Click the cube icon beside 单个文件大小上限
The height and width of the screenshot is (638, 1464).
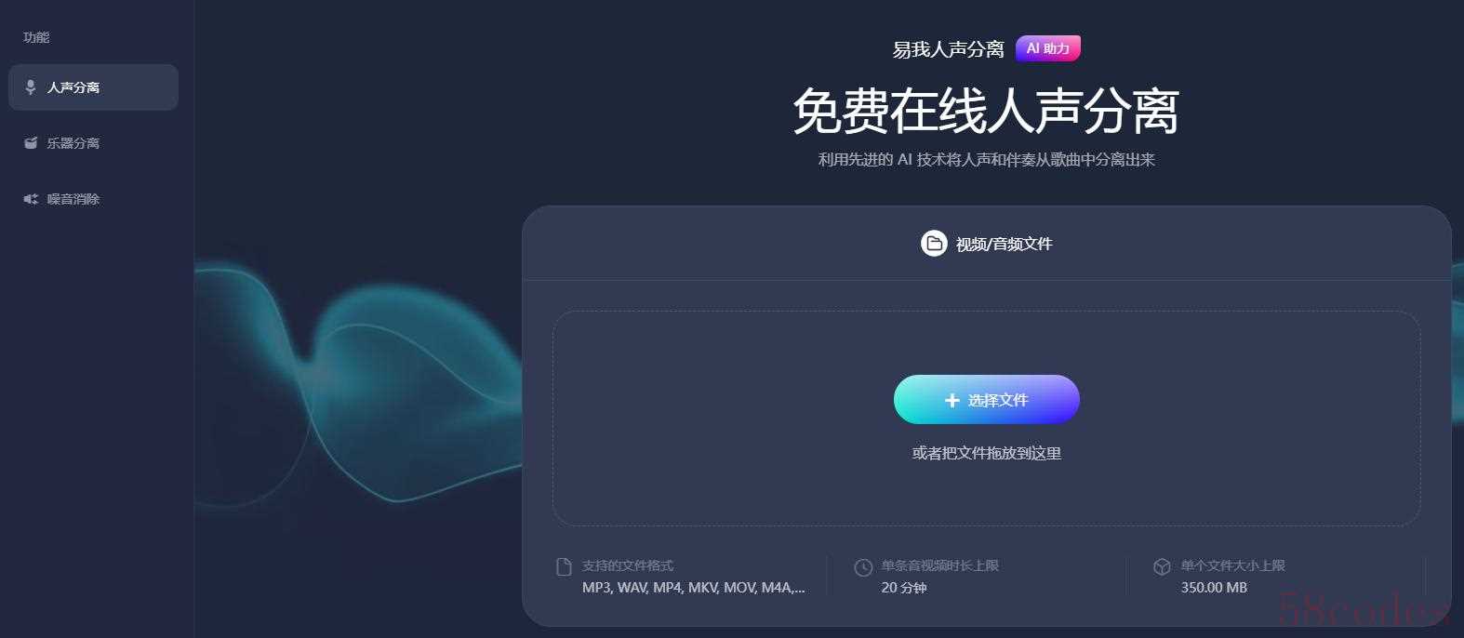pyautogui.click(x=1162, y=567)
